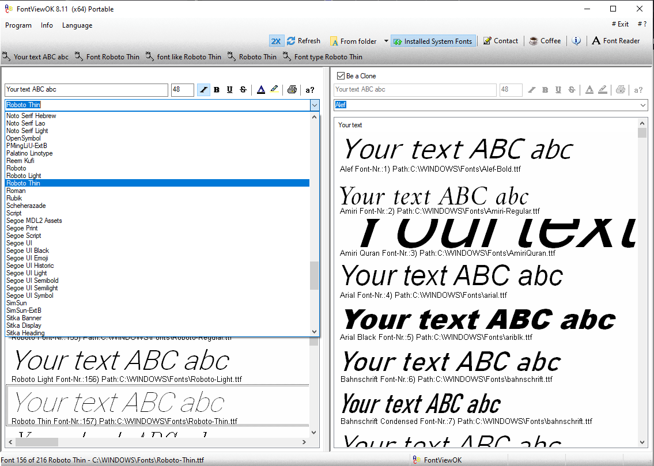
Task: Toggle italic in left pane
Action: pyautogui.click(x=203, y=90)
